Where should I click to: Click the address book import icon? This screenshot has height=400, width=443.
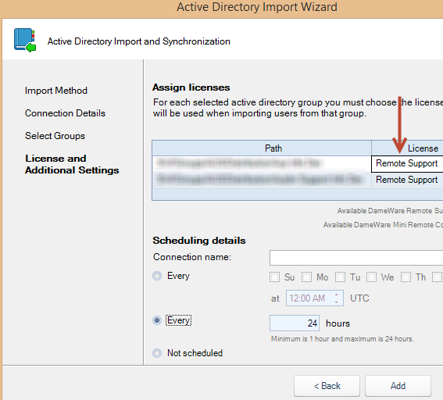pos(25,40)
